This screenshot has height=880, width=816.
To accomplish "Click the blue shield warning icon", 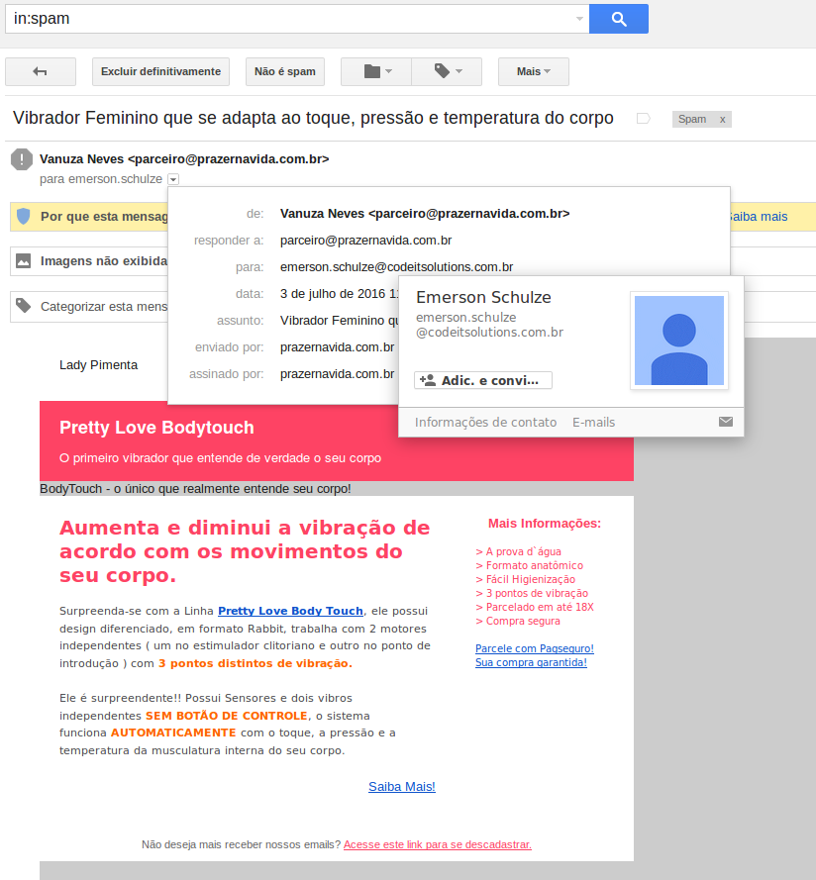I will click(24, 216).
